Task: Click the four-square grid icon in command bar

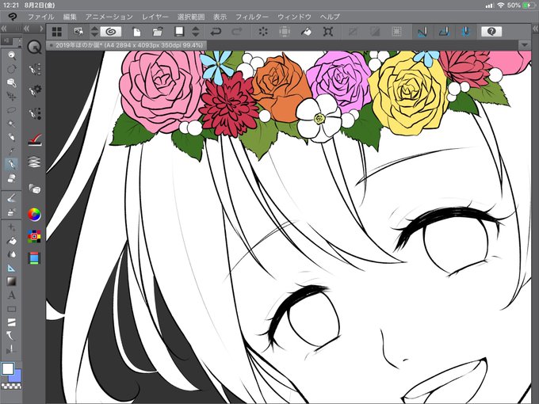Action: (57, 32)
